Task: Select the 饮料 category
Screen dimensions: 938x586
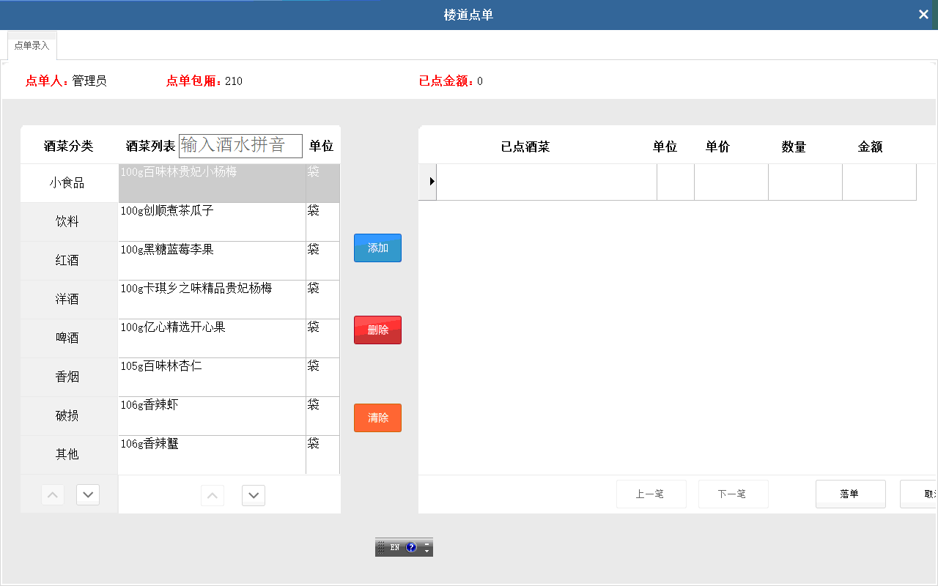Action: [69, 222]
